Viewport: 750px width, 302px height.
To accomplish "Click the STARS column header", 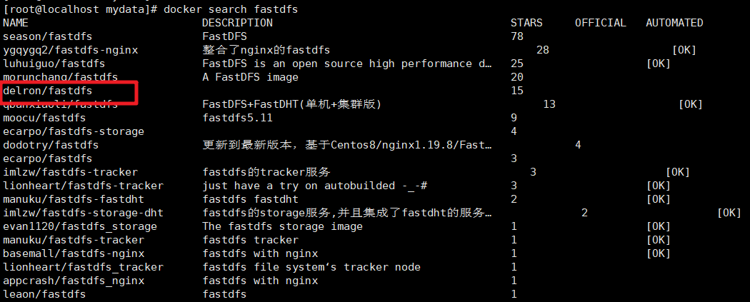I will [x=526, y=22].
